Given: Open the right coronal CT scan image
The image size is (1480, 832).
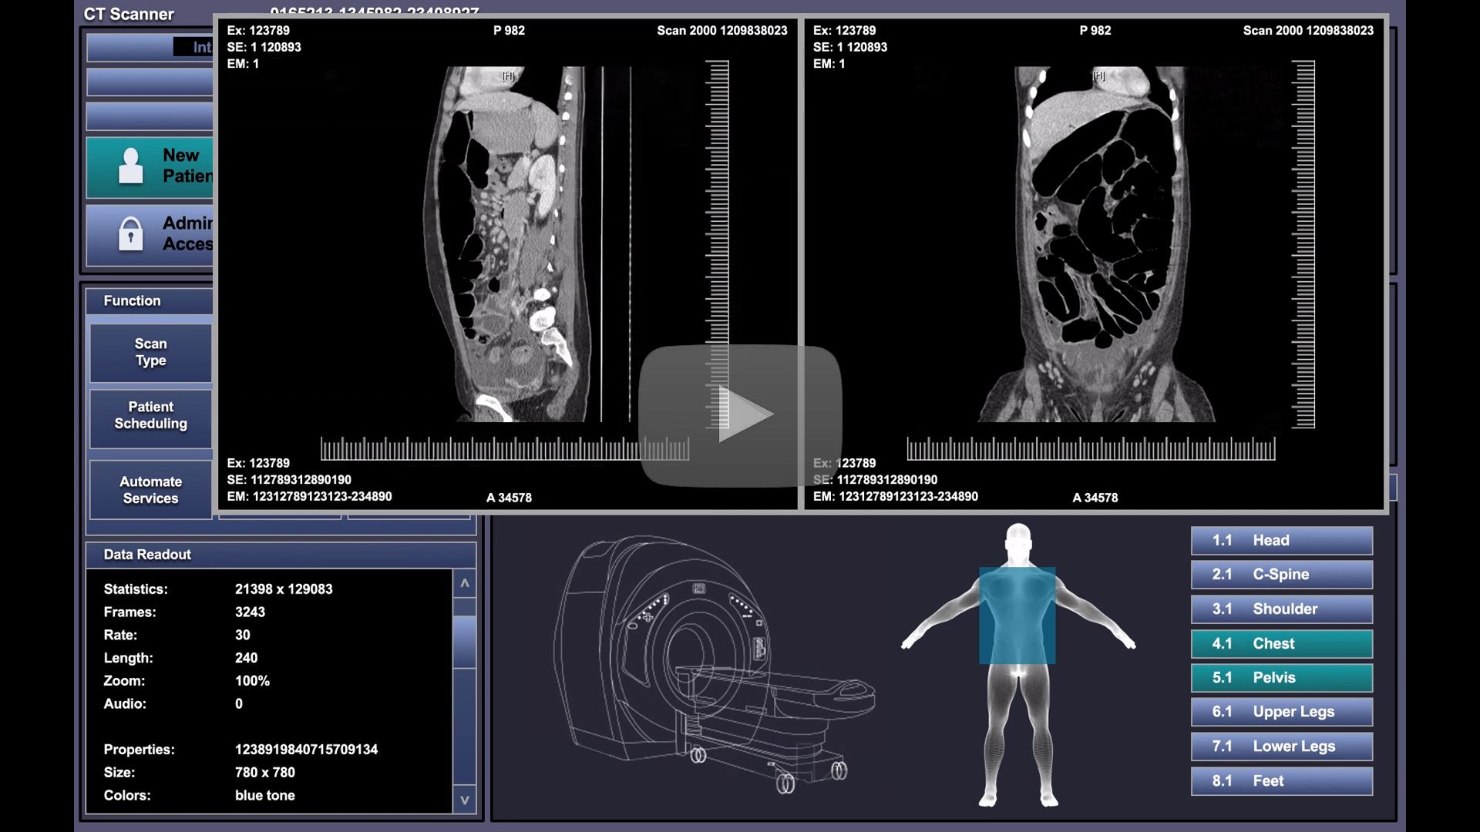Looking at the screenshot, I should pos(1096,245).
